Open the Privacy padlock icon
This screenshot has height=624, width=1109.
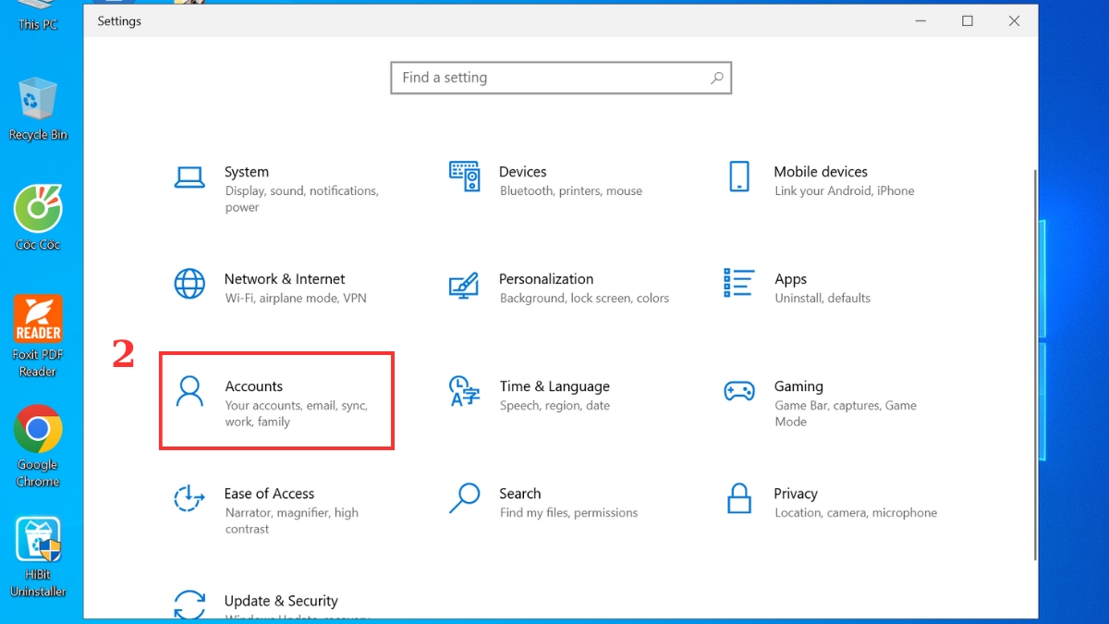click(x=739, y=498)
